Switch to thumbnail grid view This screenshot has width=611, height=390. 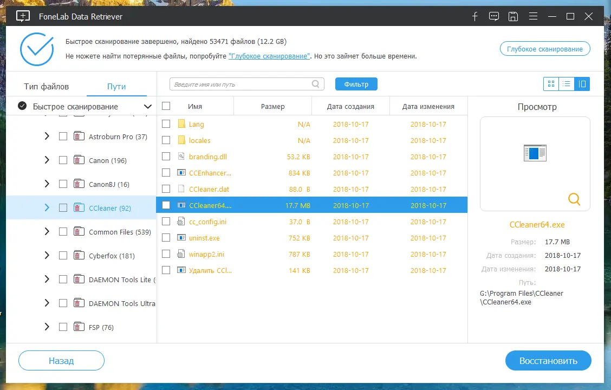coord(551,84)
